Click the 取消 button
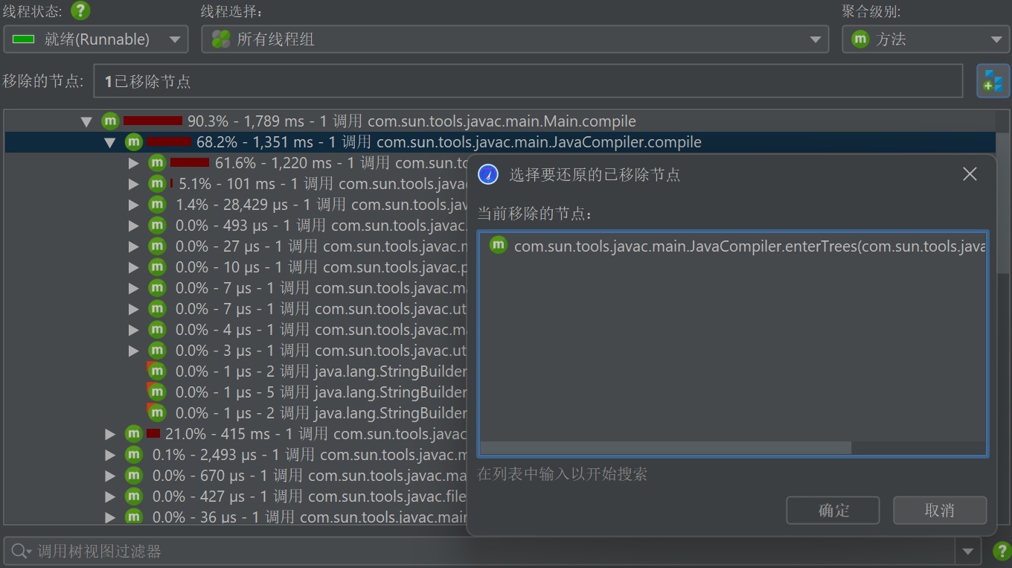This screenshot has width=1012, height=568. pos(940,511)
